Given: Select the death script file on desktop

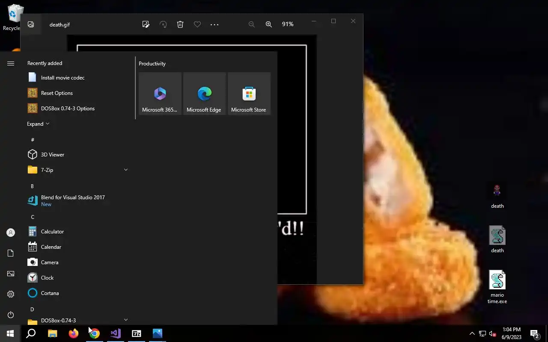Looking at the screenshot, I should click(x=497, y=240).
